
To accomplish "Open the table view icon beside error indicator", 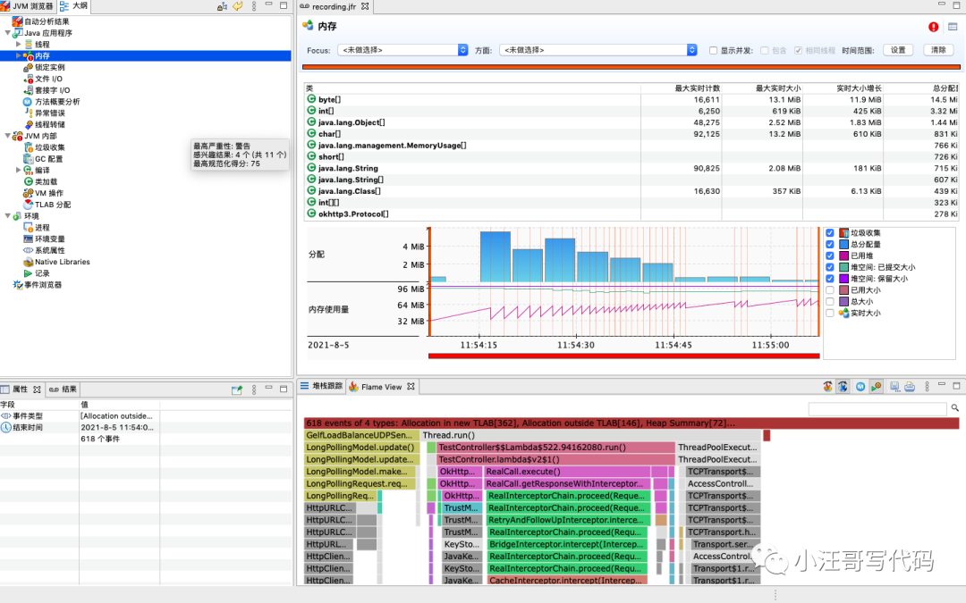I will pos(953,27).
